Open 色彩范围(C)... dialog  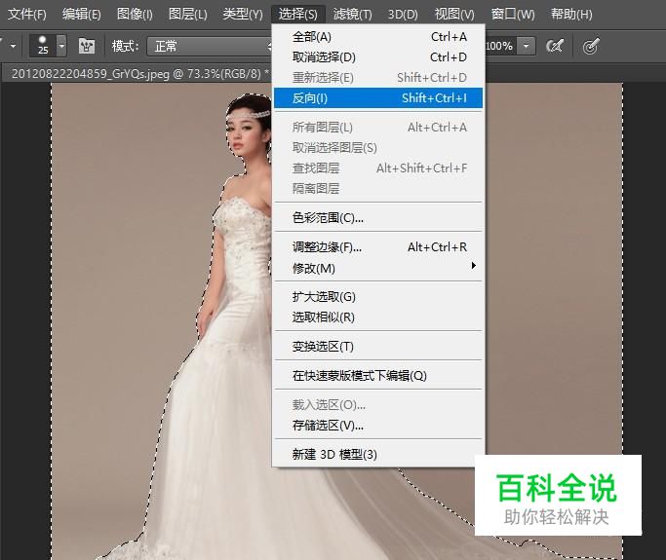(378, 217)
